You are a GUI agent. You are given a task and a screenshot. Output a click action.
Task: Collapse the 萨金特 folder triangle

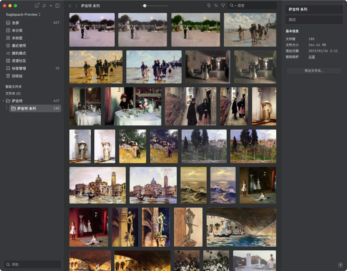(x=3, y=101)
